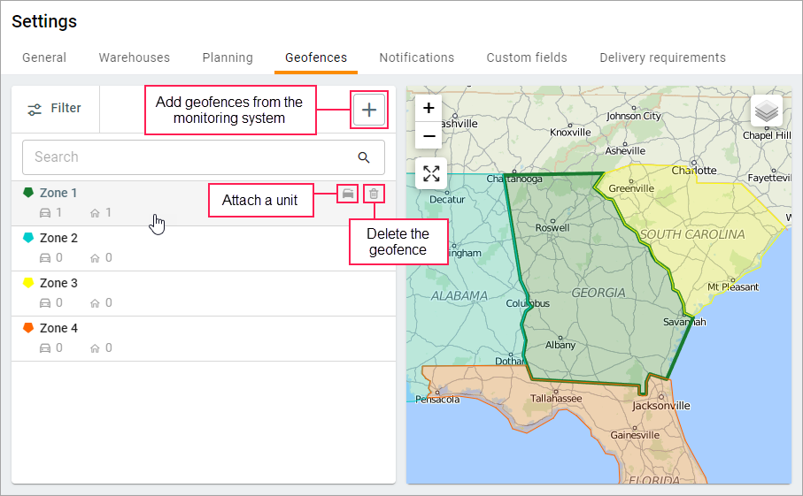Zoom out on the map
This screenshot has width=803, height=496.
click(429, 136)
